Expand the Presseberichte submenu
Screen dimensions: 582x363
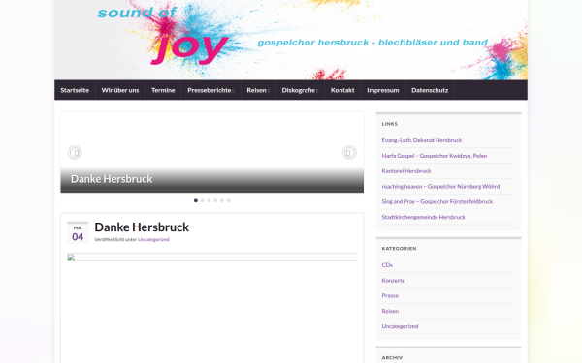(210, 90)
